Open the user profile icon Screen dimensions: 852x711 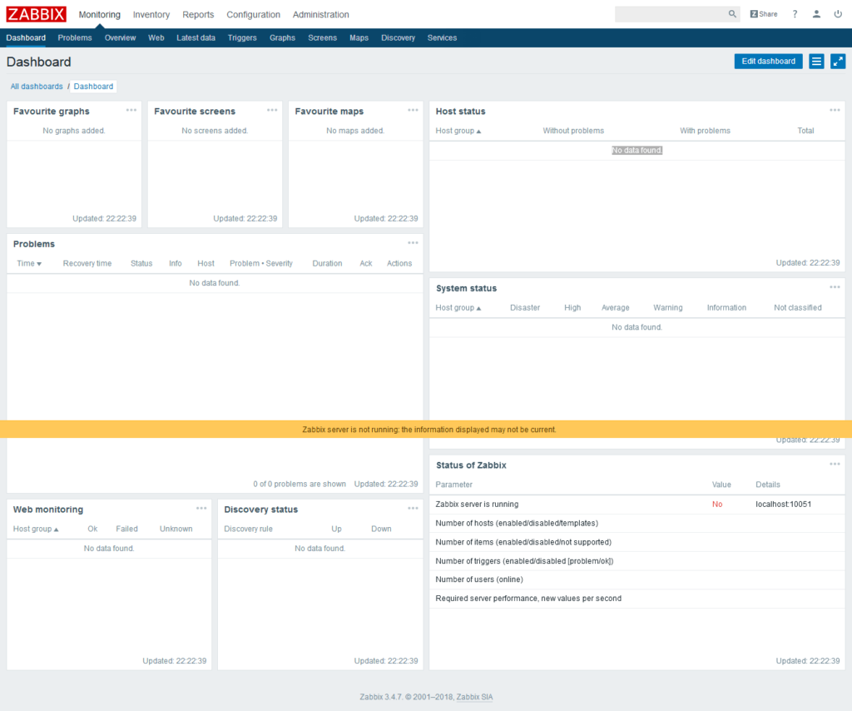(x=816, y=14)
